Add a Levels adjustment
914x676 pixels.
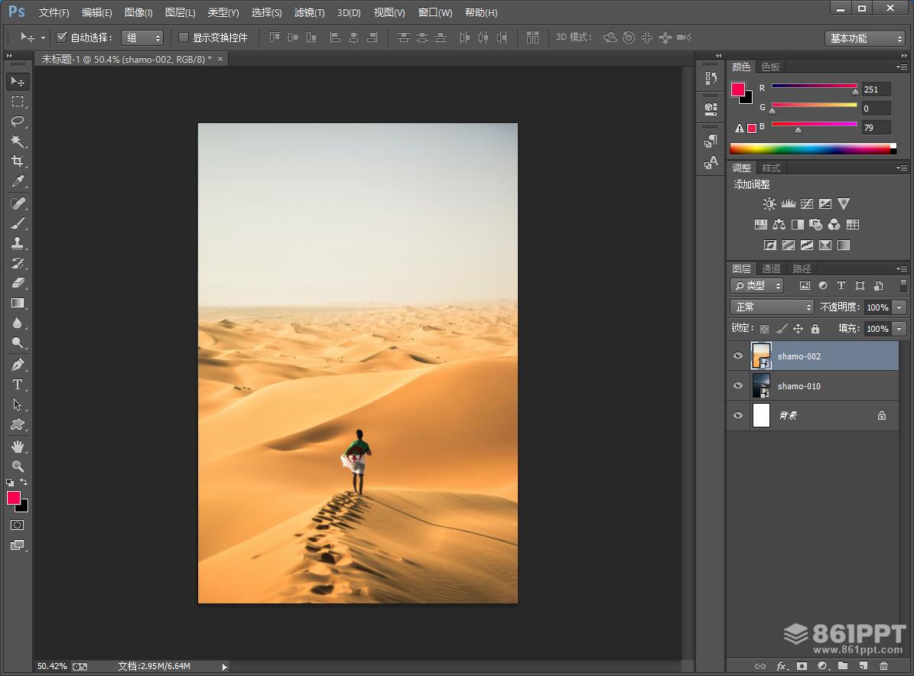(x=788, y=204)
